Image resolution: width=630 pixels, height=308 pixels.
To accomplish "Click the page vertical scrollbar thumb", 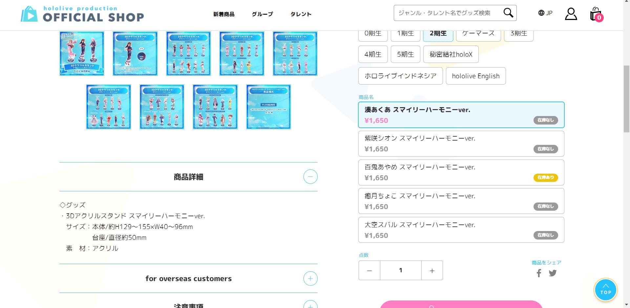I will [626, 99].
